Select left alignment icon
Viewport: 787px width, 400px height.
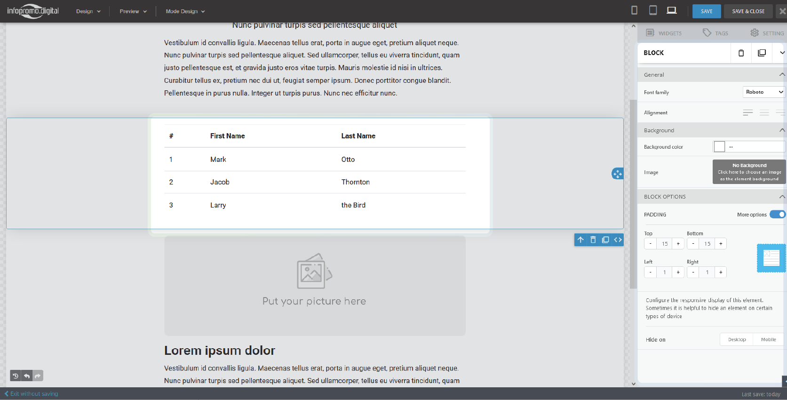[748, 112]
